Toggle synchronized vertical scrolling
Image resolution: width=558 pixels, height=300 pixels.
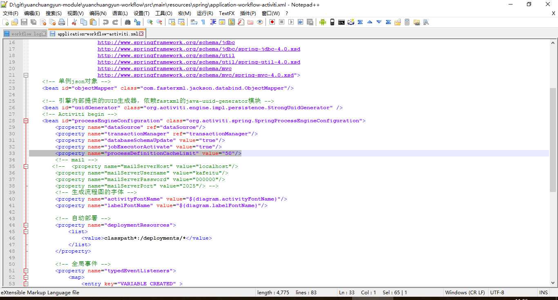click(x=172, y=22)
